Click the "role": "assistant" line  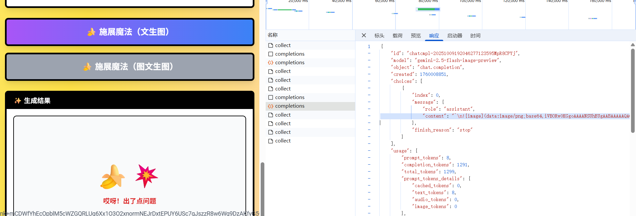[449, 109]
